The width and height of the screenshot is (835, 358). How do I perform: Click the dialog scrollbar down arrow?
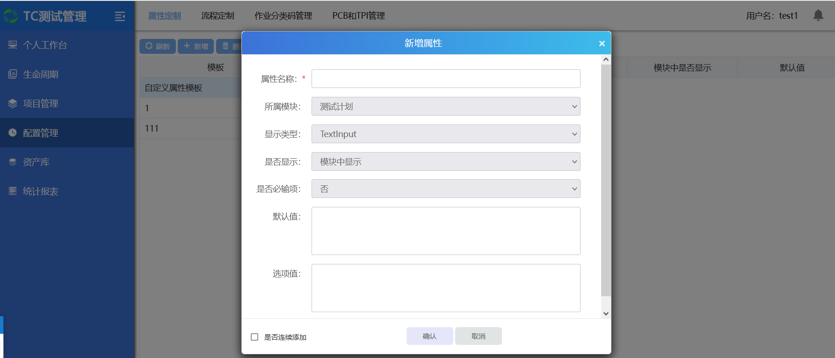tap(606, 314)
